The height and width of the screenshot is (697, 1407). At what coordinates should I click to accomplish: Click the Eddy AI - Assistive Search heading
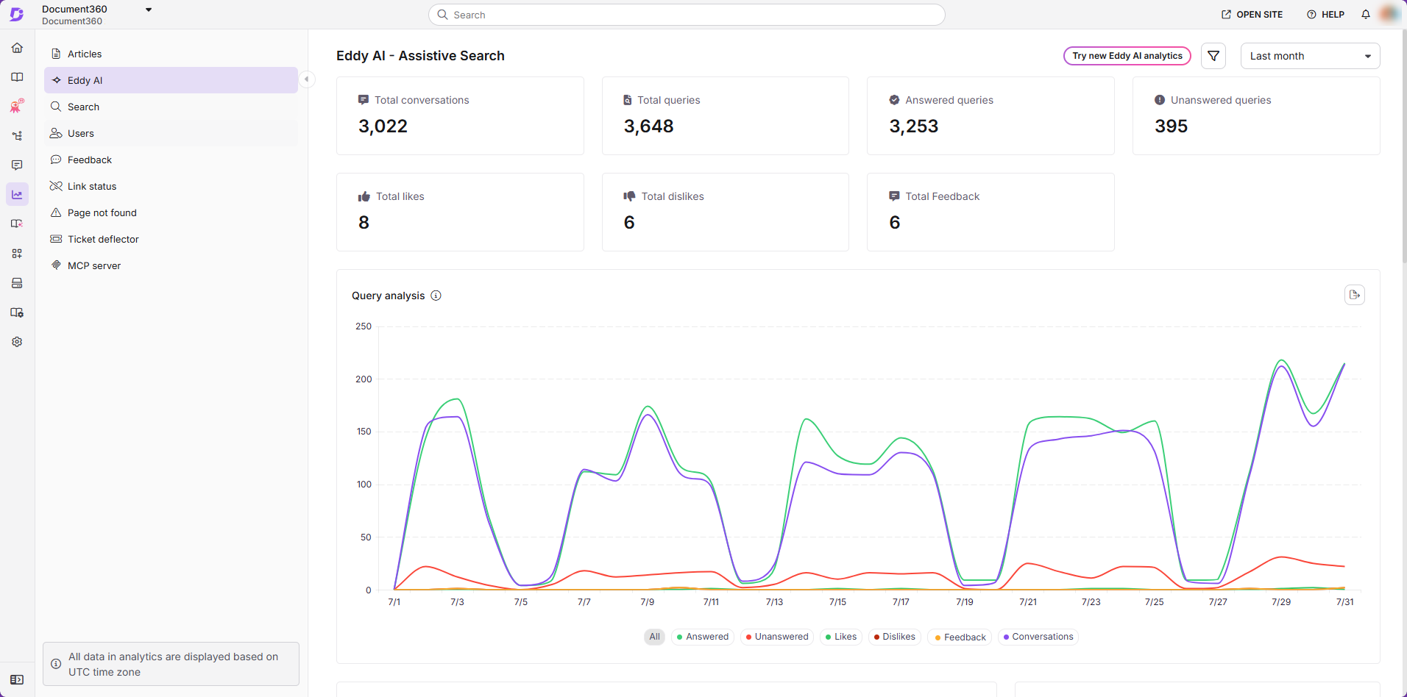pyautogui.click(x=420, y=56)
